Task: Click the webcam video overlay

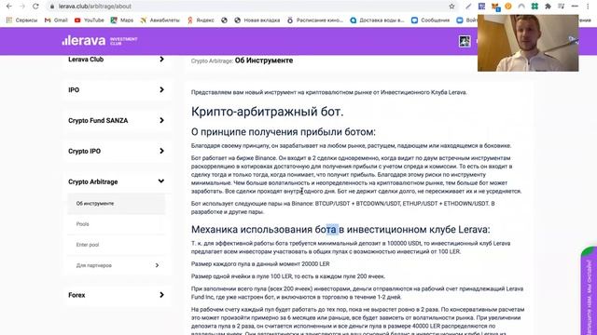Action: coord(528,43)
